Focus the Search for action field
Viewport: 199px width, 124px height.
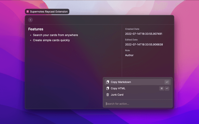click(138, 104)
